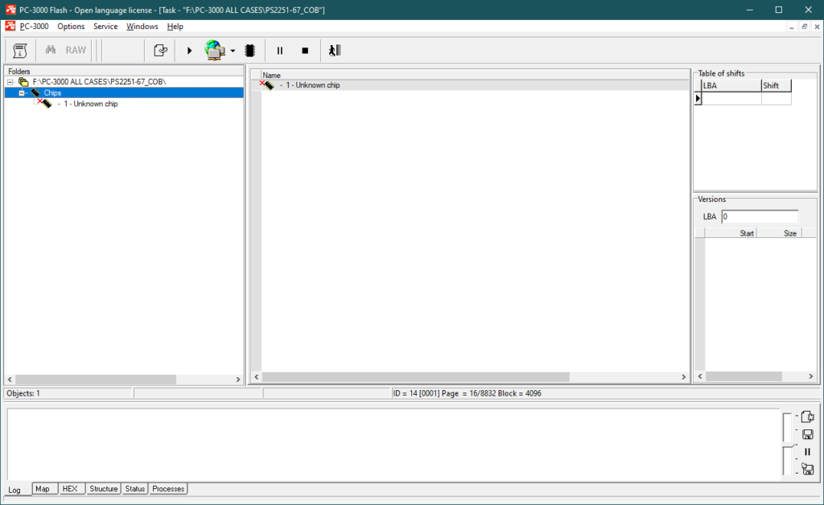Switch to the Structure tab
This screenshot has width=824, height=505.
104,489
